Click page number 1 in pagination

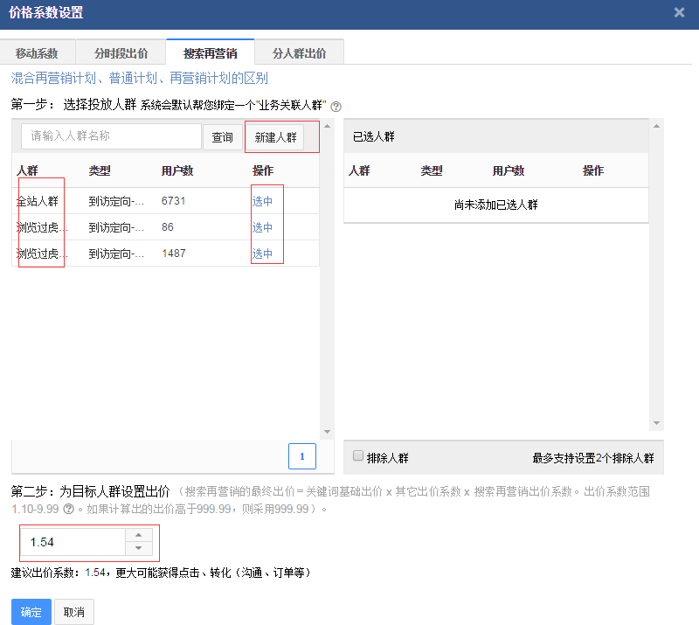pyautogui.click(x=301, y=455)
